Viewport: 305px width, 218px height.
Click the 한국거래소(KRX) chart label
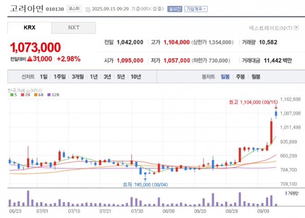tap(25, 91)
